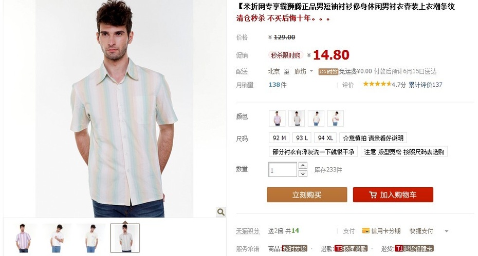
Task: Click the T3 极速退款 service badge
Action: click(x=351, y=249)
